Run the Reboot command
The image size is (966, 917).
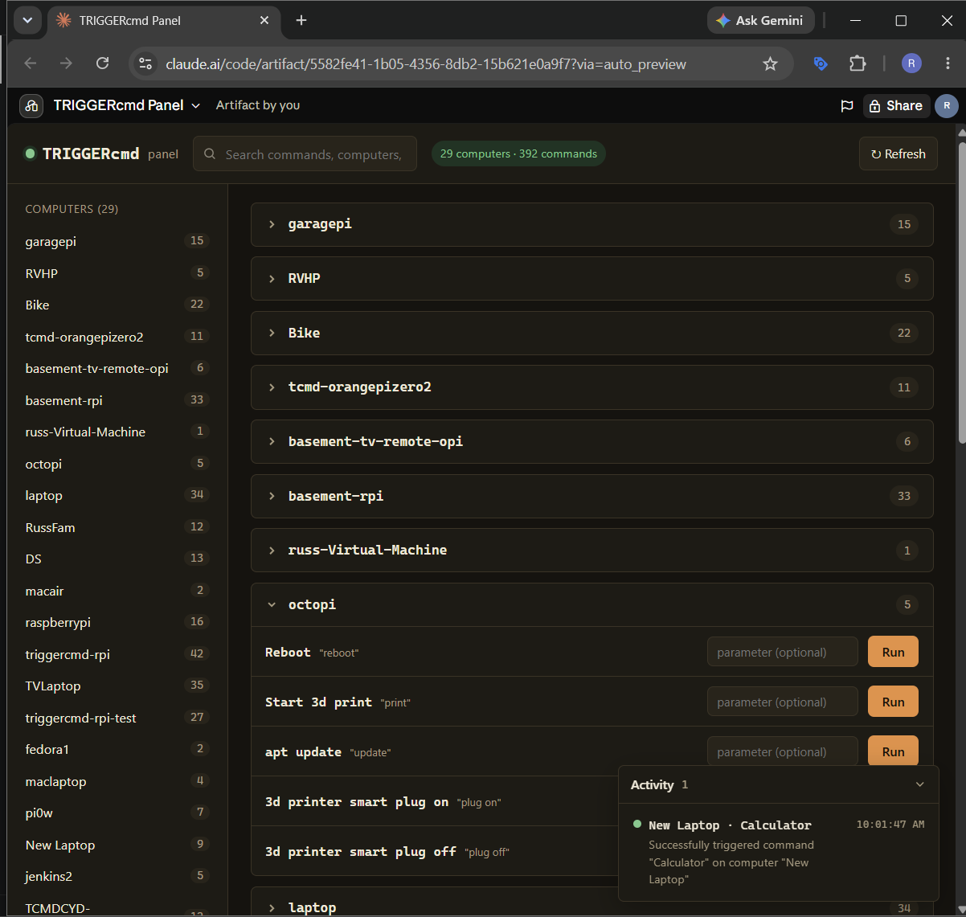click(893, 652)
